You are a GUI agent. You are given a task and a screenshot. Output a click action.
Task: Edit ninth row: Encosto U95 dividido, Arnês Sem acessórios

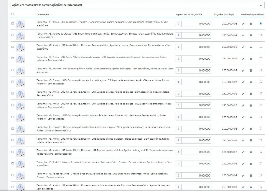click(x=243, y=117)
